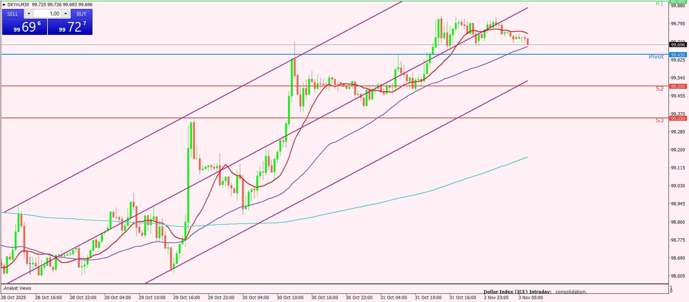Viewport: 689px width, 302px height.
Task: Click the 30 Oct 10:00 time label
Action: click(290, 298)
